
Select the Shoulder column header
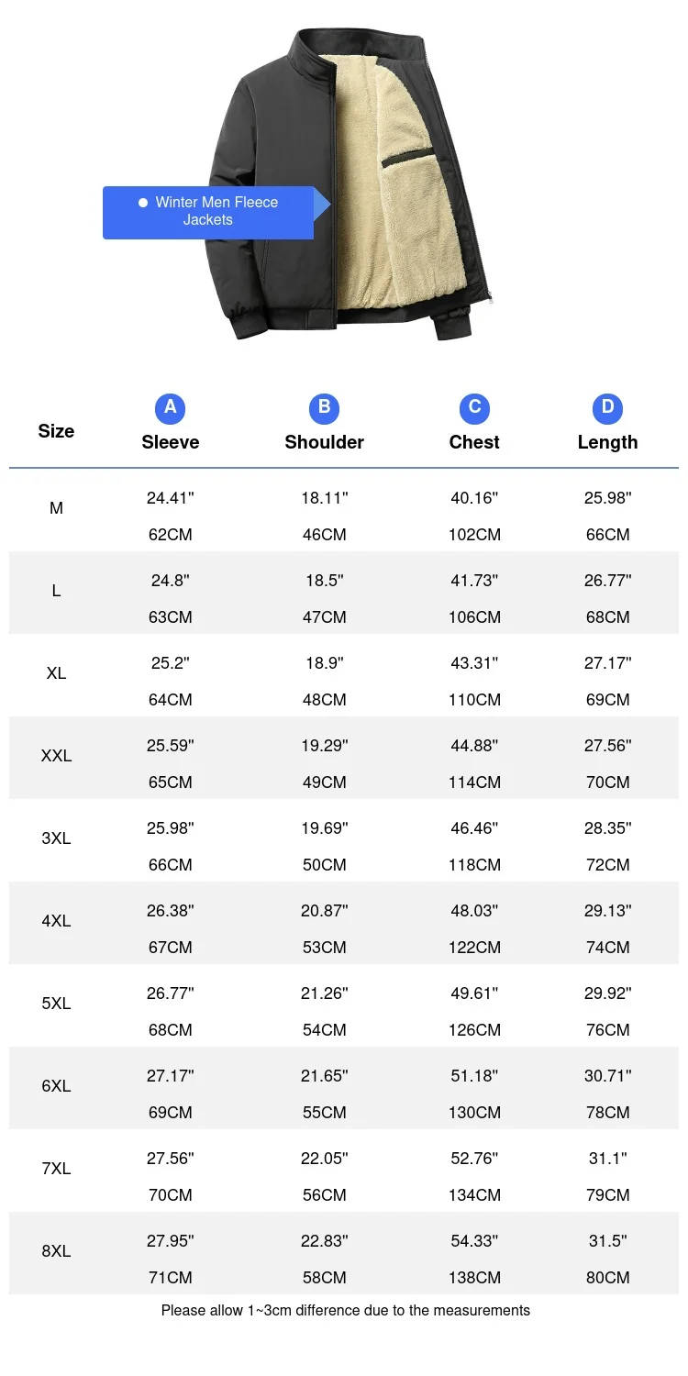coord(324,442)
